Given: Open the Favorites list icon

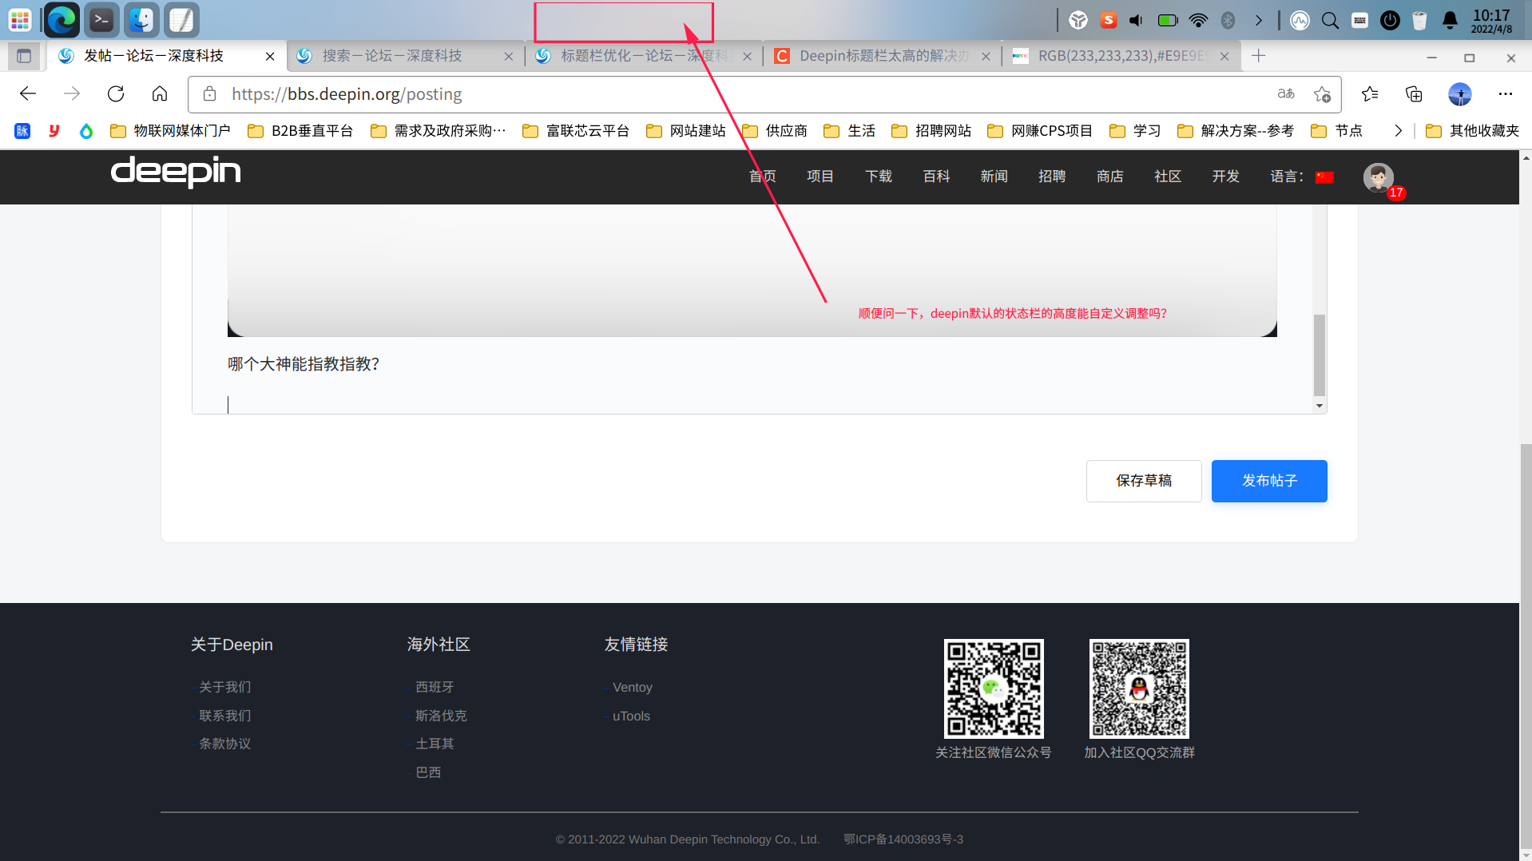Looking at the screenshot, I should (1370, 94).
